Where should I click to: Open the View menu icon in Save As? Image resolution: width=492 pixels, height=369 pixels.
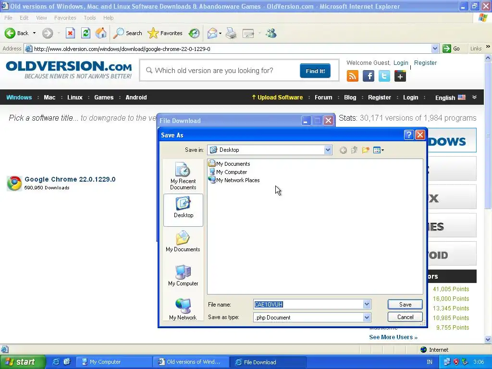click(x=379, y=150)
